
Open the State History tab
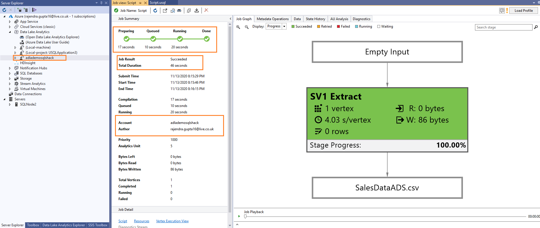pos(315,19)
